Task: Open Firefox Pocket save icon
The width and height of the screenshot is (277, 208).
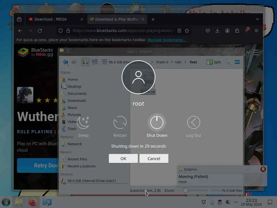Action: point(208,31)
